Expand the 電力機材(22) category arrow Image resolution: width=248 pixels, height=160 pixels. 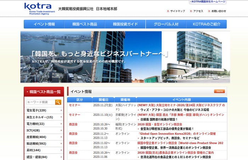[61, 124]
